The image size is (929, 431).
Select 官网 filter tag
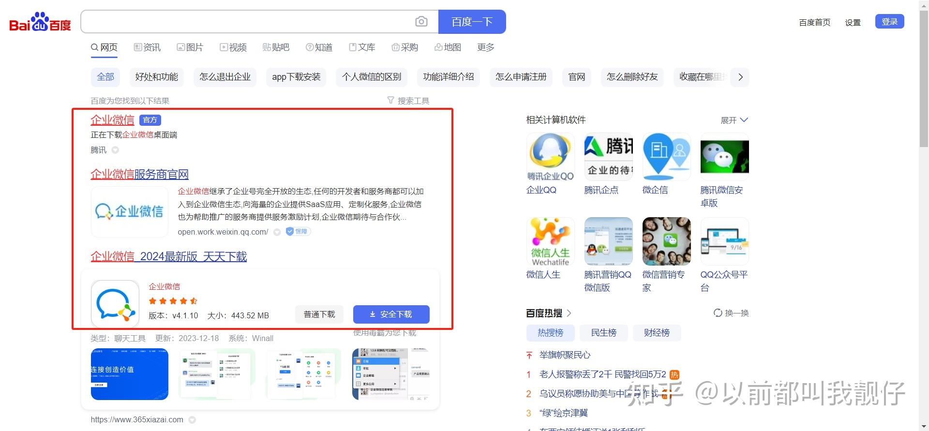(x=577, y=77)
